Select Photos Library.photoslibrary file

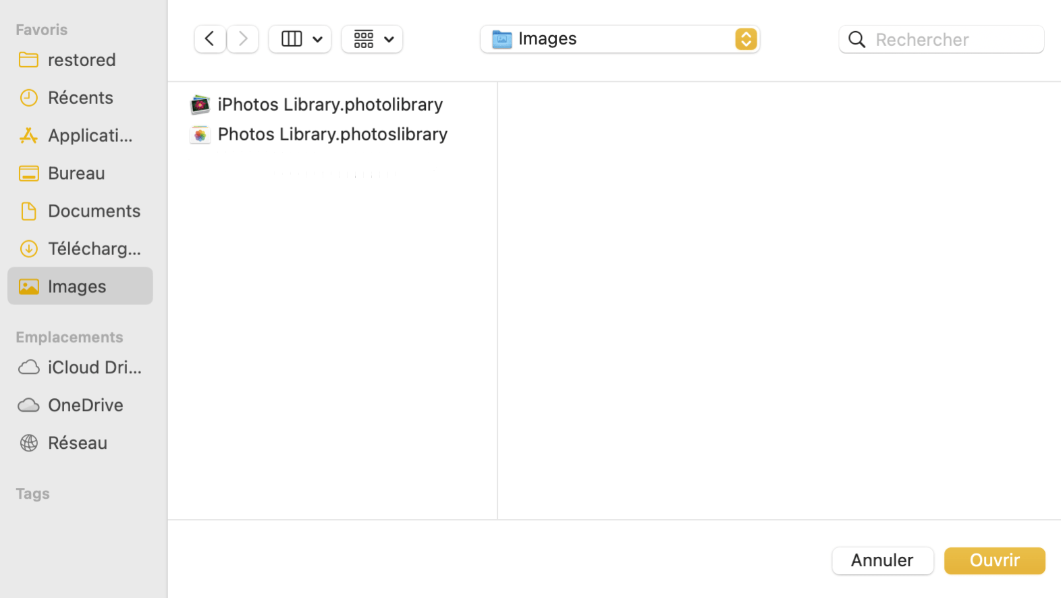332,134
